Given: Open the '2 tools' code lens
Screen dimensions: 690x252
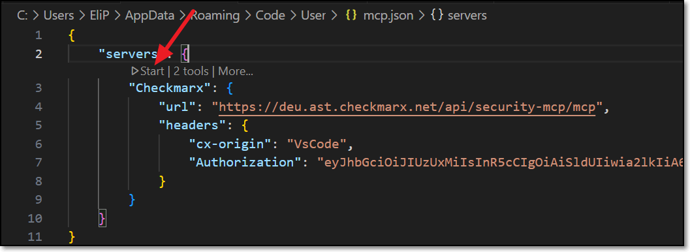Looking at the screenshot, I should pyautogui.click(x=191, y=71).
